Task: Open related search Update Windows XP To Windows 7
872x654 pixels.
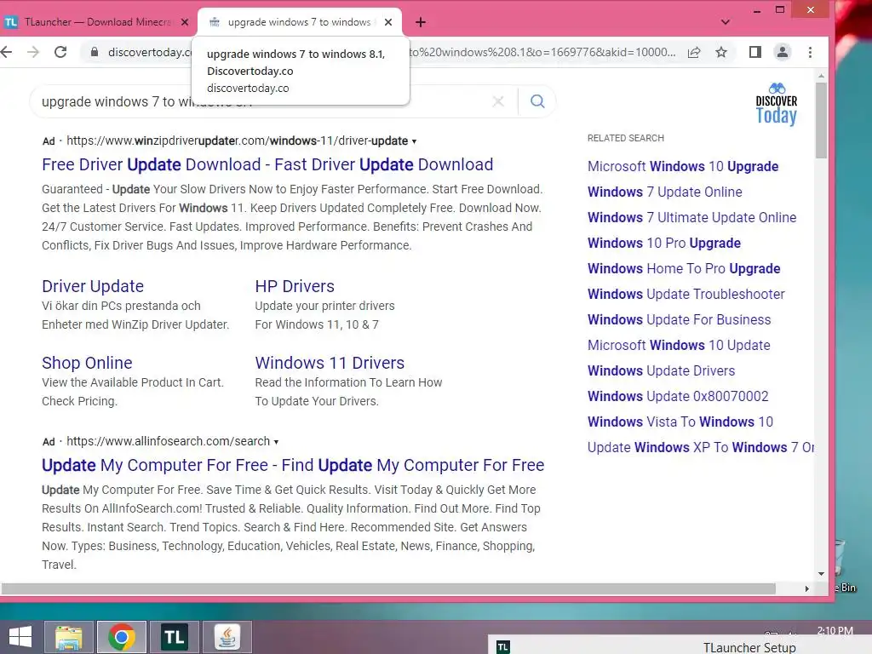Action: [x=701, y=448]
